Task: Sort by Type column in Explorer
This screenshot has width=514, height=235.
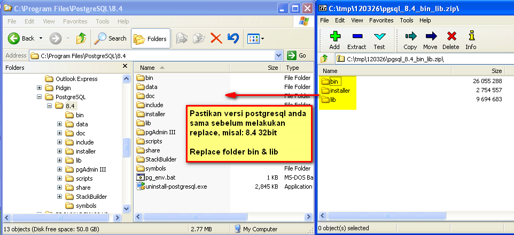Action: (297, 68)
